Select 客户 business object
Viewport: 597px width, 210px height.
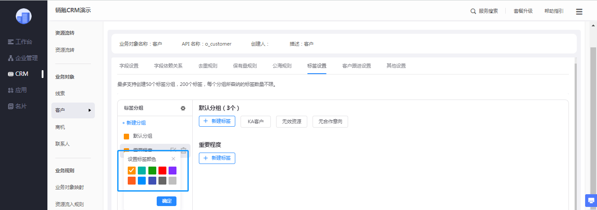tap(73, 110)
